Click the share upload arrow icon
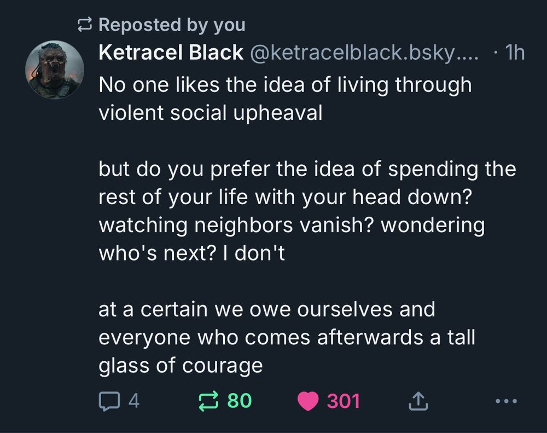Viewport: 547px width, 433px height. [418, 402]
